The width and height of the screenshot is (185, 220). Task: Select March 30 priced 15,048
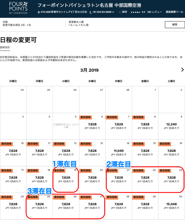171,206
